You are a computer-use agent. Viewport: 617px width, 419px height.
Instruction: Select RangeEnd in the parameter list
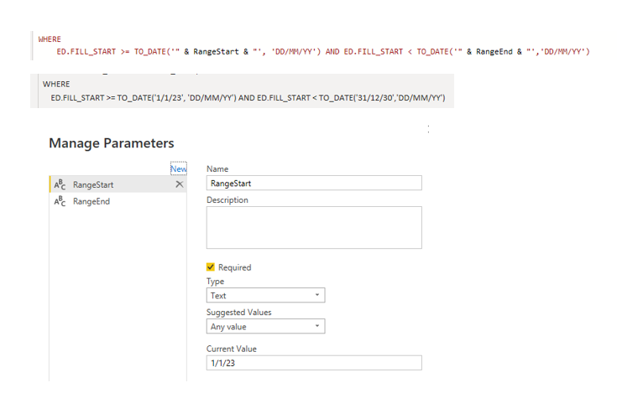click(118, 201)
